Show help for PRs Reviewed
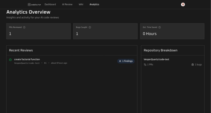Viewport: 211px width, 113px height. [24, 27]
